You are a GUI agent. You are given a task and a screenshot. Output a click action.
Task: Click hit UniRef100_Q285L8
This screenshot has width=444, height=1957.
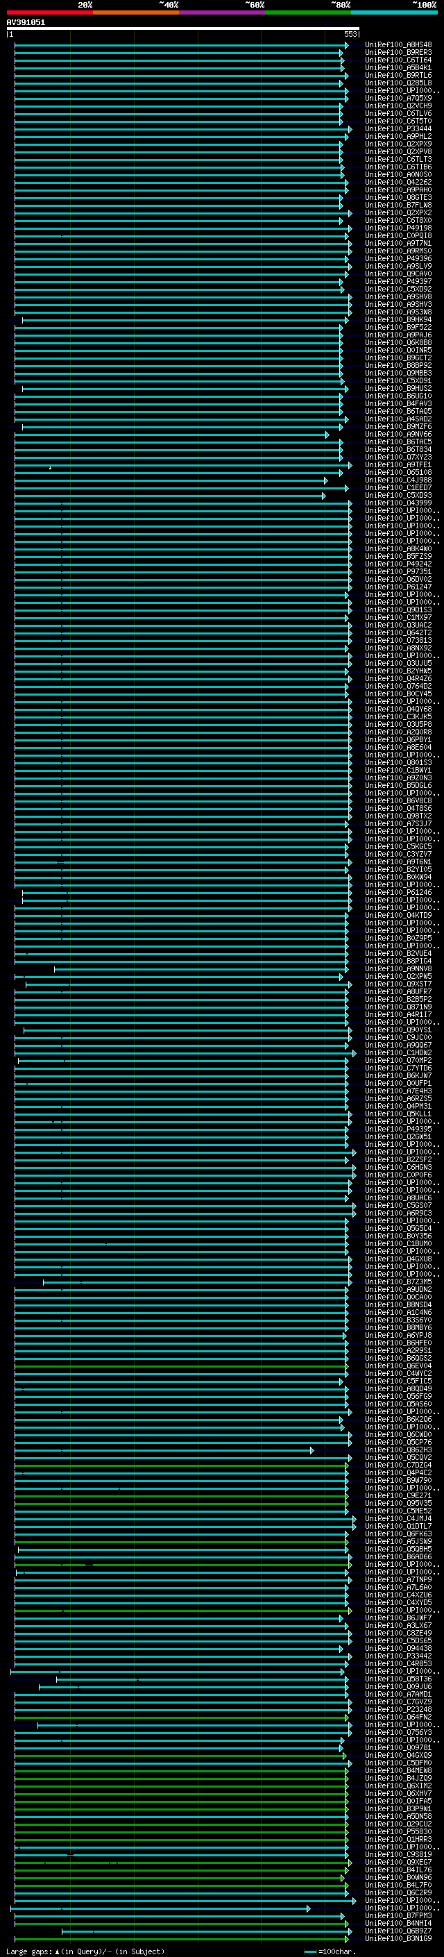(x=398, y=83)
